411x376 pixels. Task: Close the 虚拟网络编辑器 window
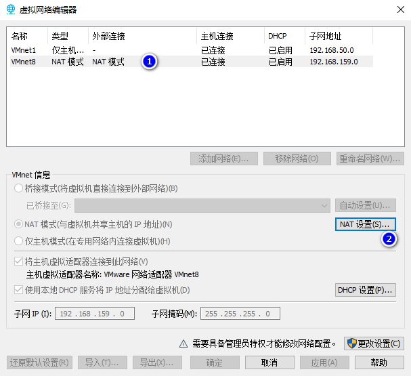401,9
